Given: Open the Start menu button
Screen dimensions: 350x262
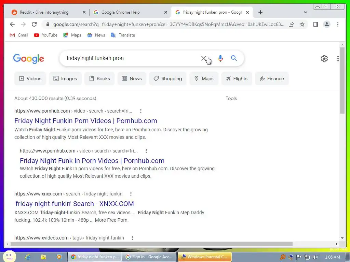Looking at the screenshot, I should coord(9,256).
